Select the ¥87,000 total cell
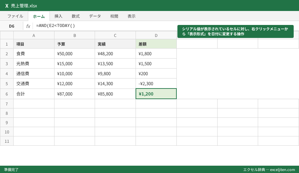The image size is (299, 173). (x=74, y=94)
